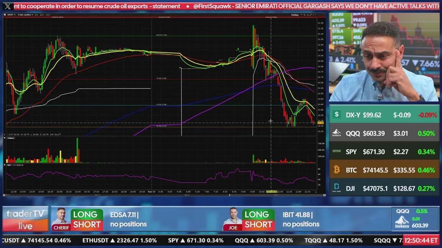The width and height of the screenshot is (442, 248).
Task: Click Cherif's LONG badge
Action: (86, 215)
